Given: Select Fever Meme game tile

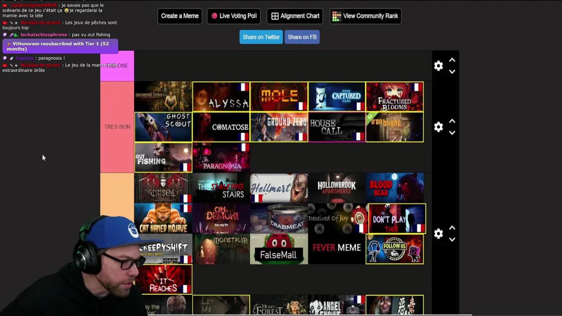Looking at the screenshot, I should tap(337, 249).
